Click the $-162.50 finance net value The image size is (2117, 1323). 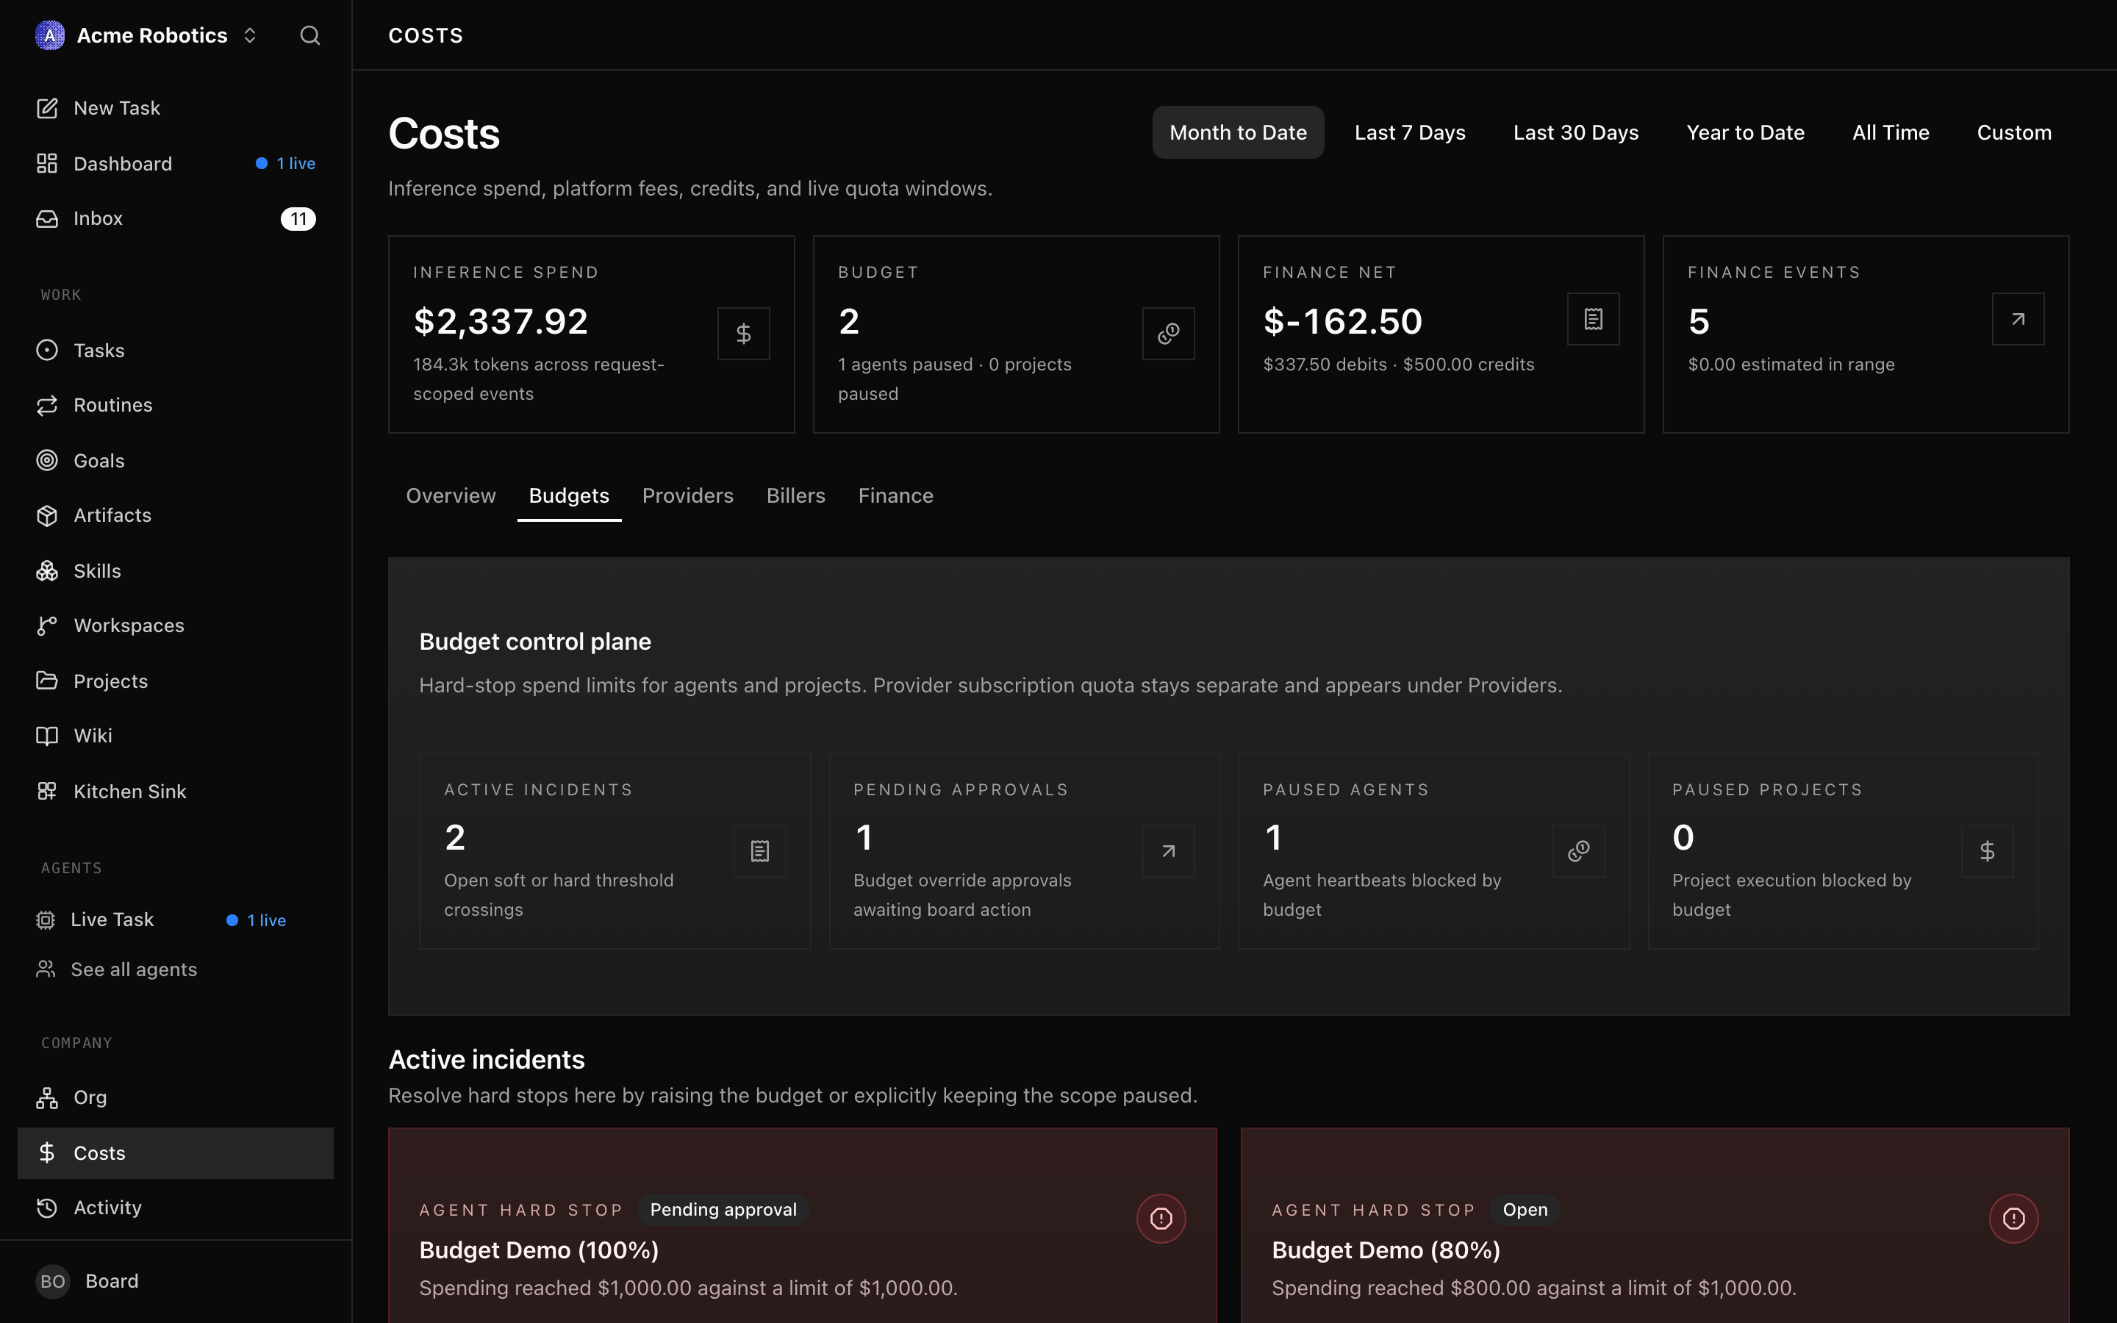[x=1343, y=321]
